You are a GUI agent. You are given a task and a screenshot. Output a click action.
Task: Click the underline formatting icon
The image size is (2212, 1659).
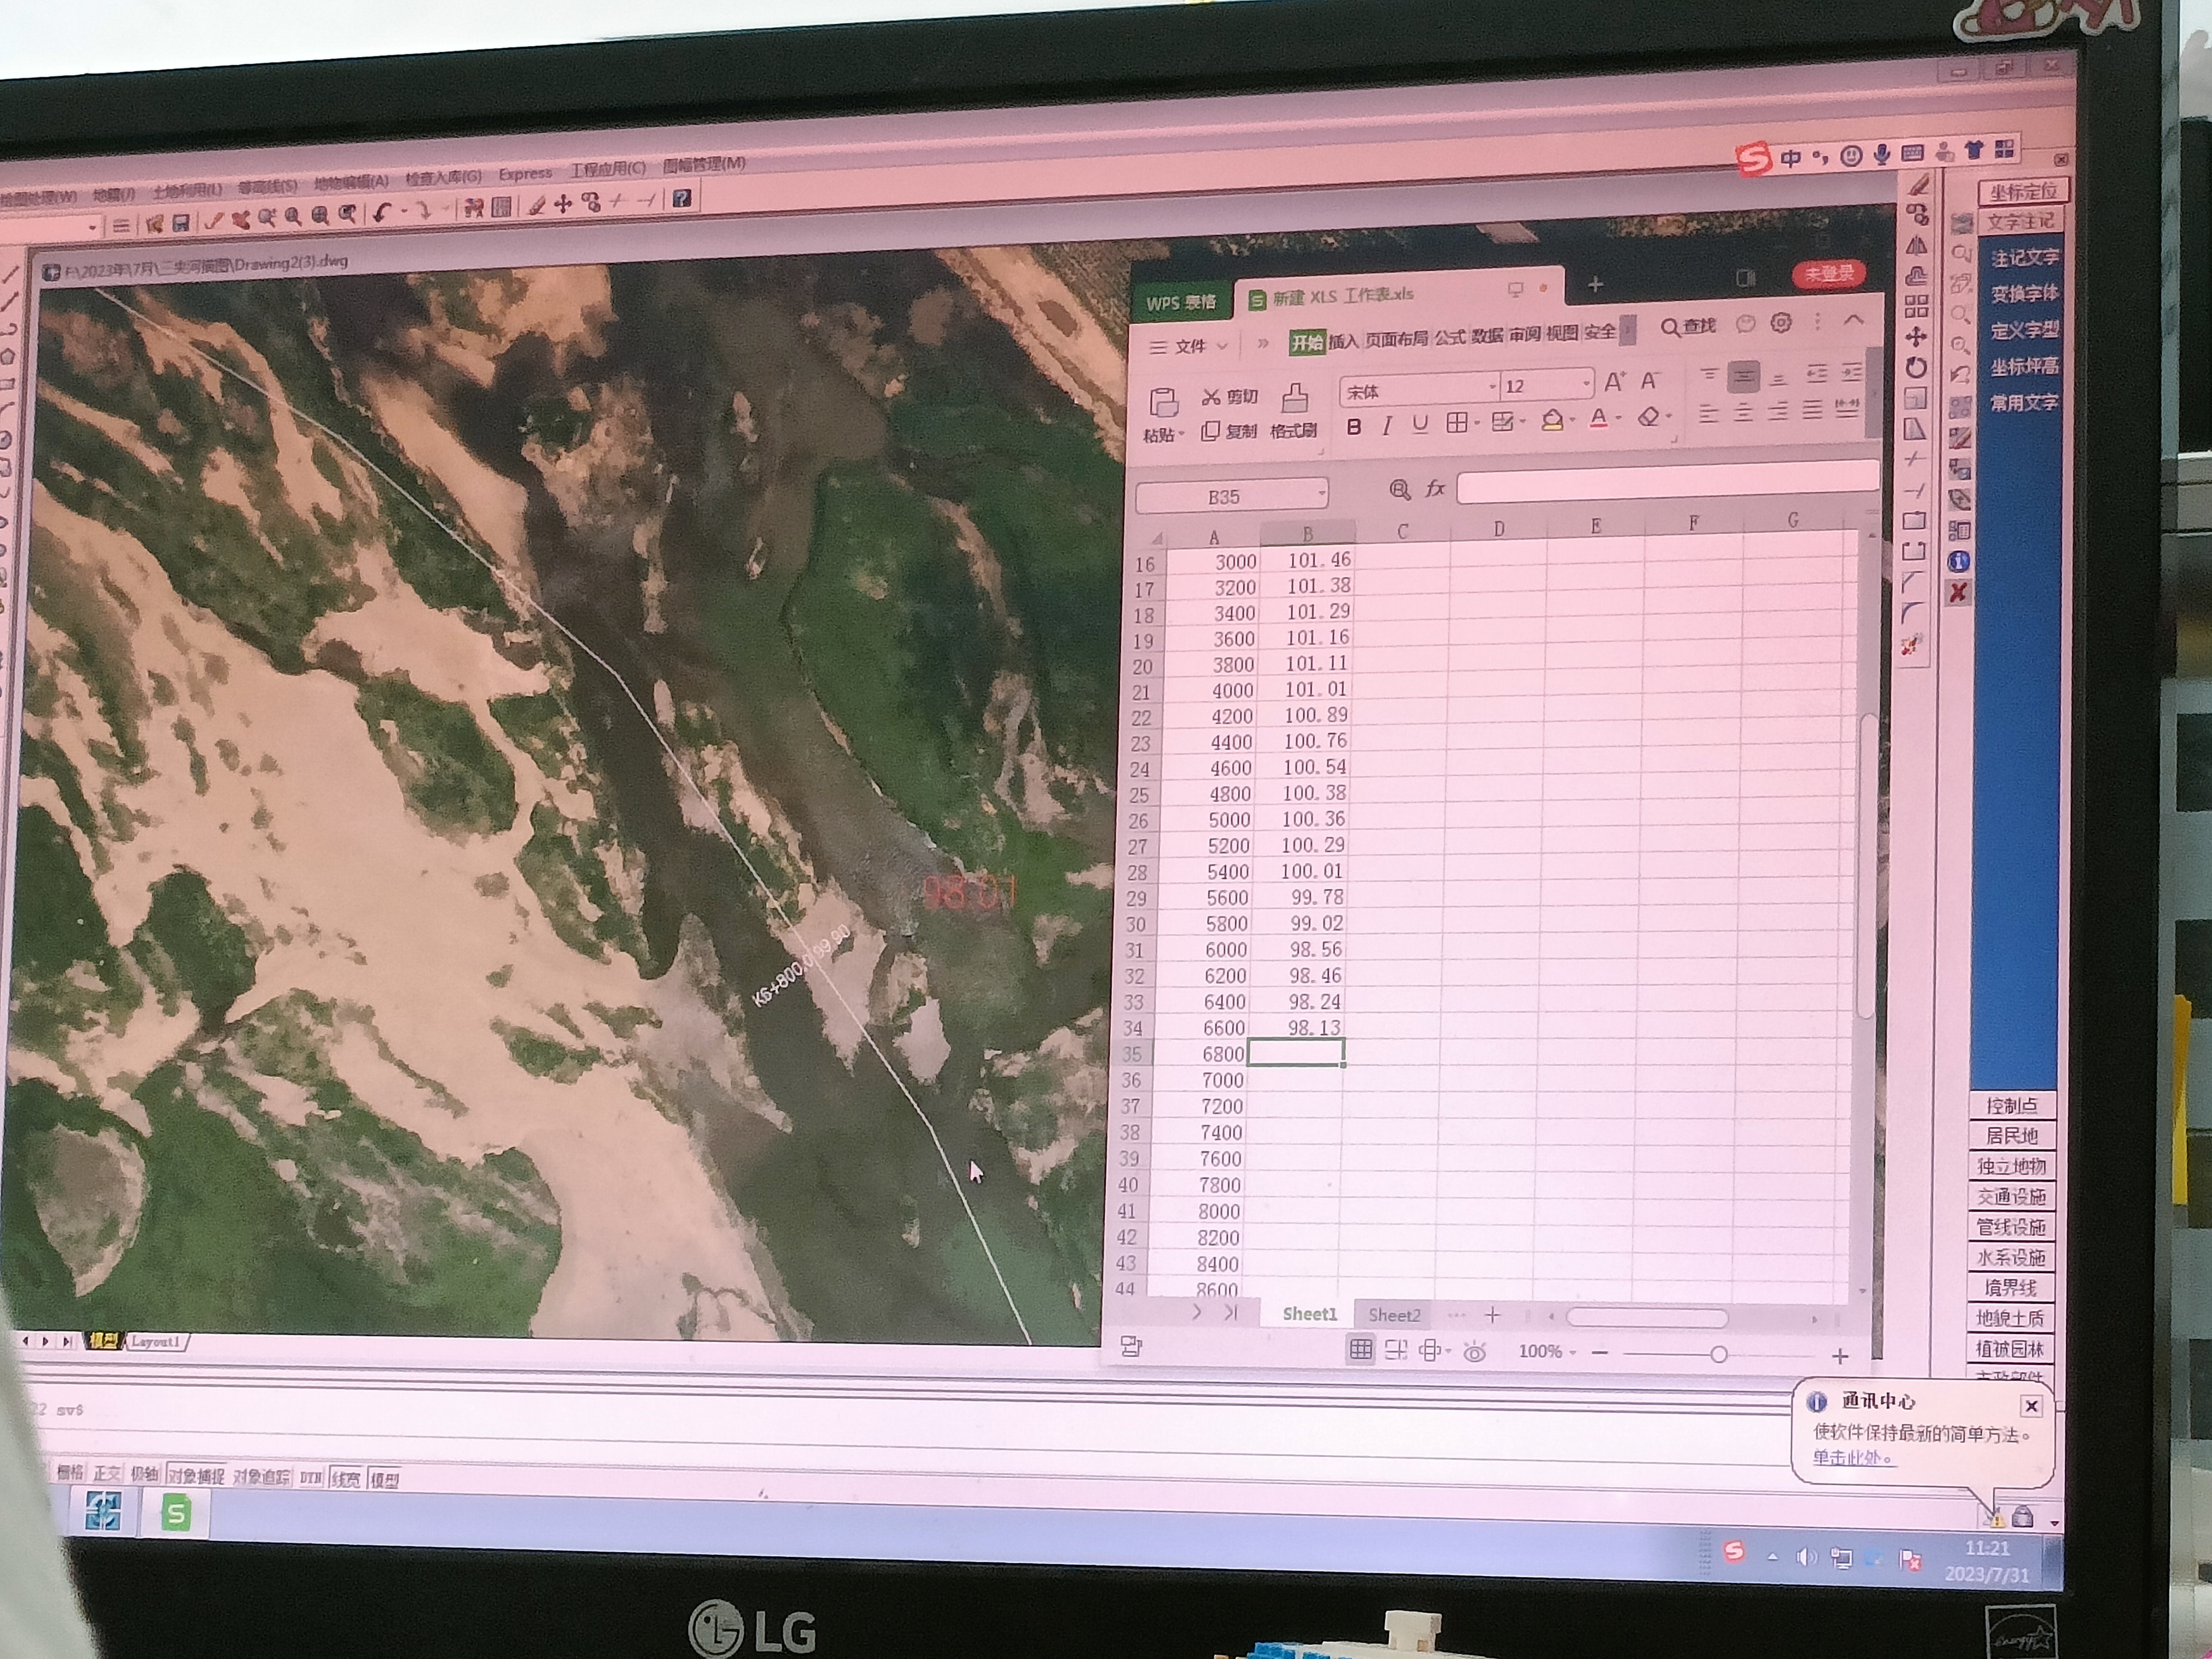coord(1419,425)
